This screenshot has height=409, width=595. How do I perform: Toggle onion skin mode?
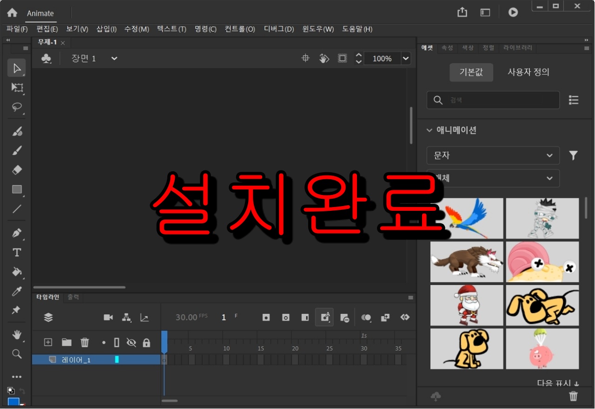tap(366, 318)
